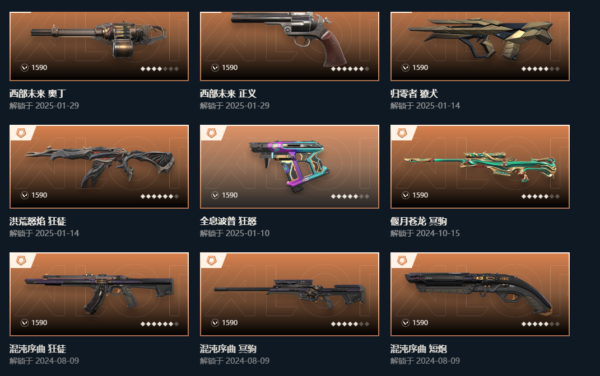Screen dimensions: 600x376
Task: Click the rarity diamonds on 西部未来 正义
Action: [350, 69]
